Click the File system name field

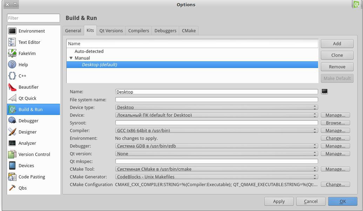point(216,100)
